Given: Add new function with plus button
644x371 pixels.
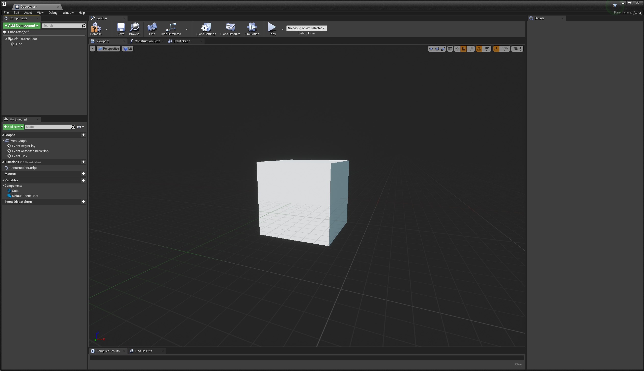Looking at the screenshot, I should tap(83, 162).
